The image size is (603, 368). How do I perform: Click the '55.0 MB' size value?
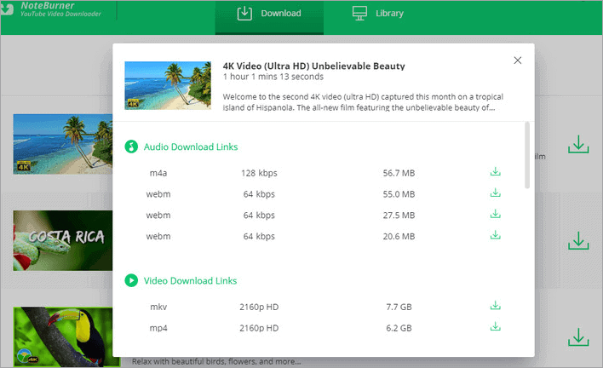coord(399,194)
